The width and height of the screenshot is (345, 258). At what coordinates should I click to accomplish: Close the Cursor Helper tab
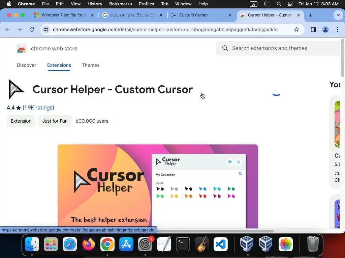pyautogui.click(x=299, y=15)
